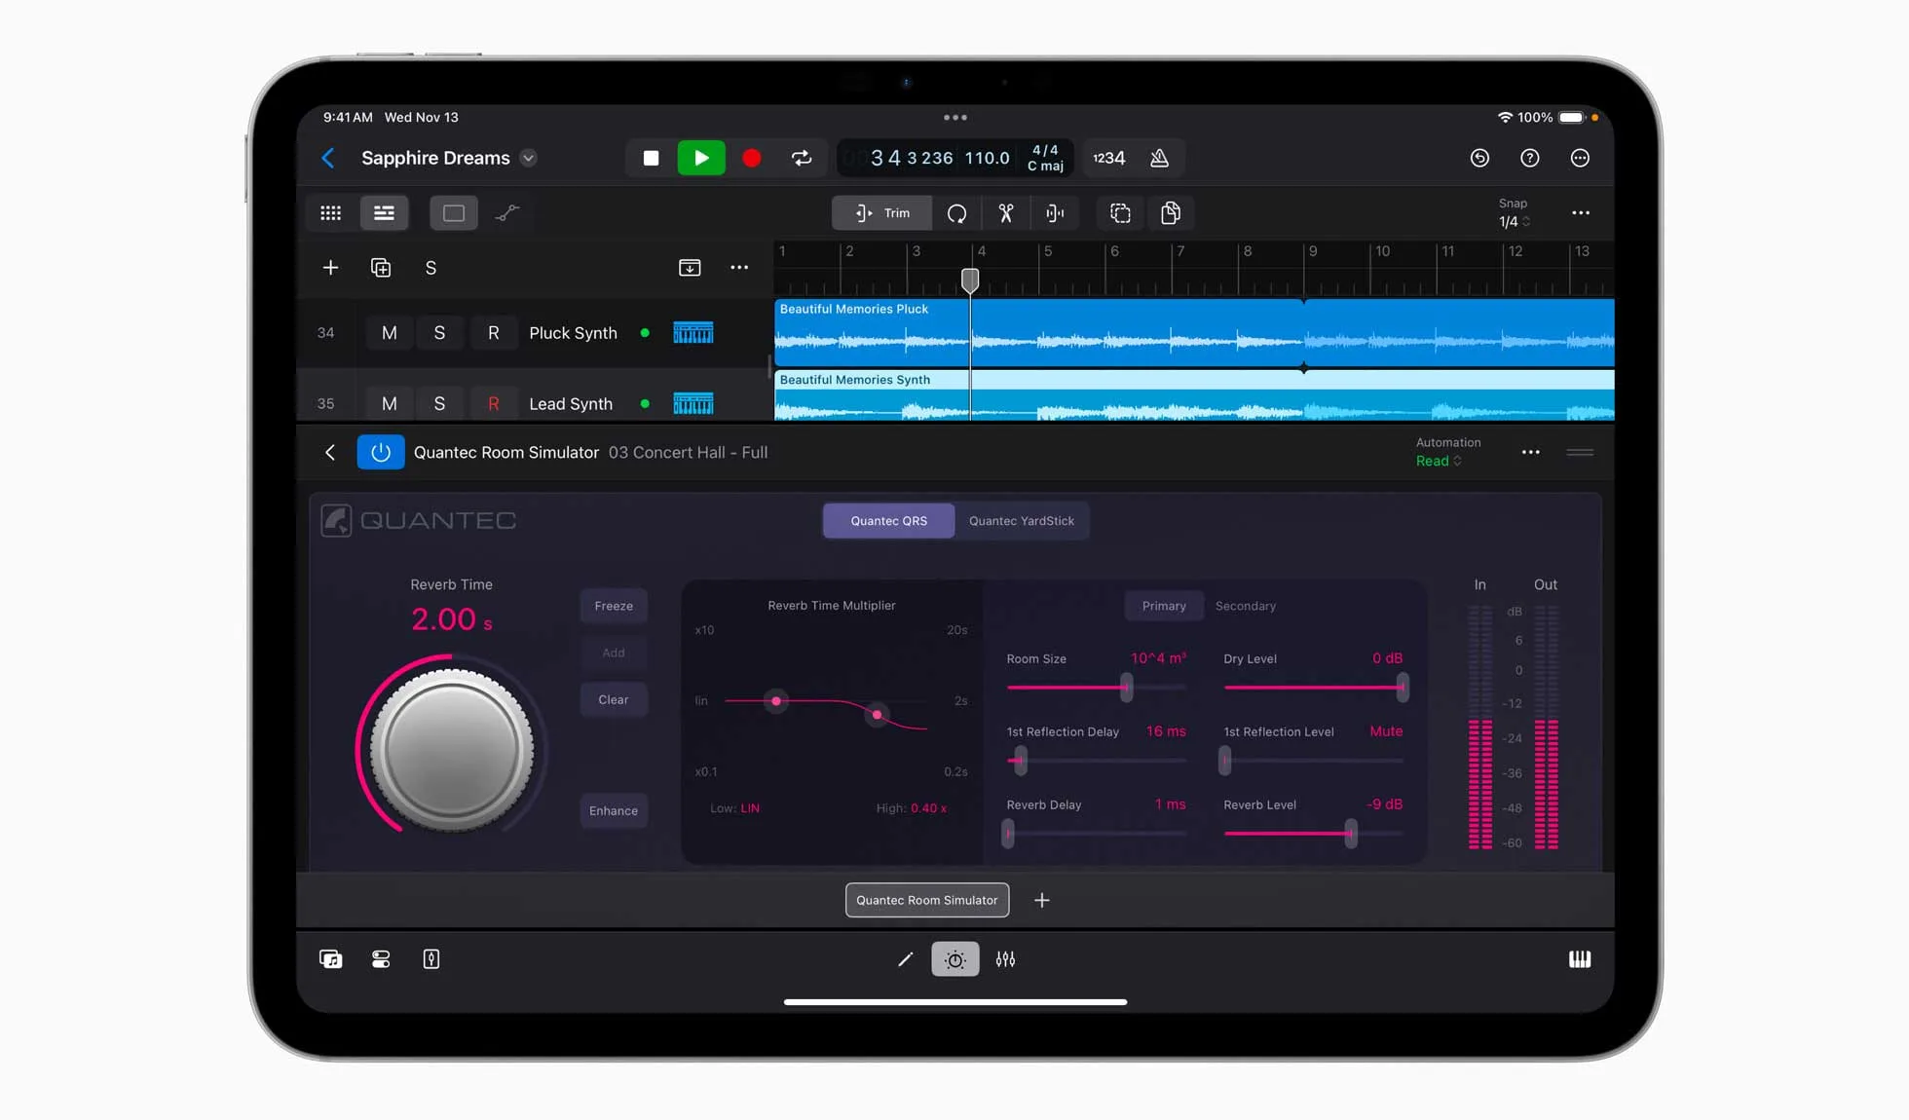The image size is (1909, 1120).
Task: Click the track automation icon
Action: point(505,213)
